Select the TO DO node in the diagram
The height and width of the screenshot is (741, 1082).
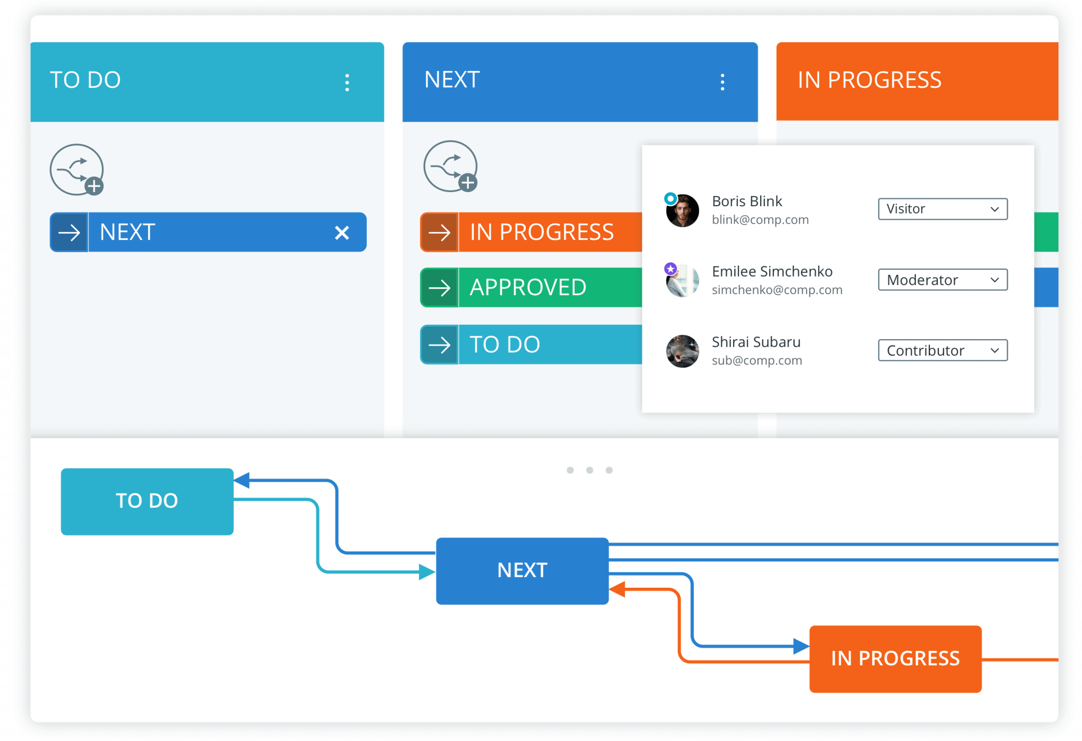point(147,501)
